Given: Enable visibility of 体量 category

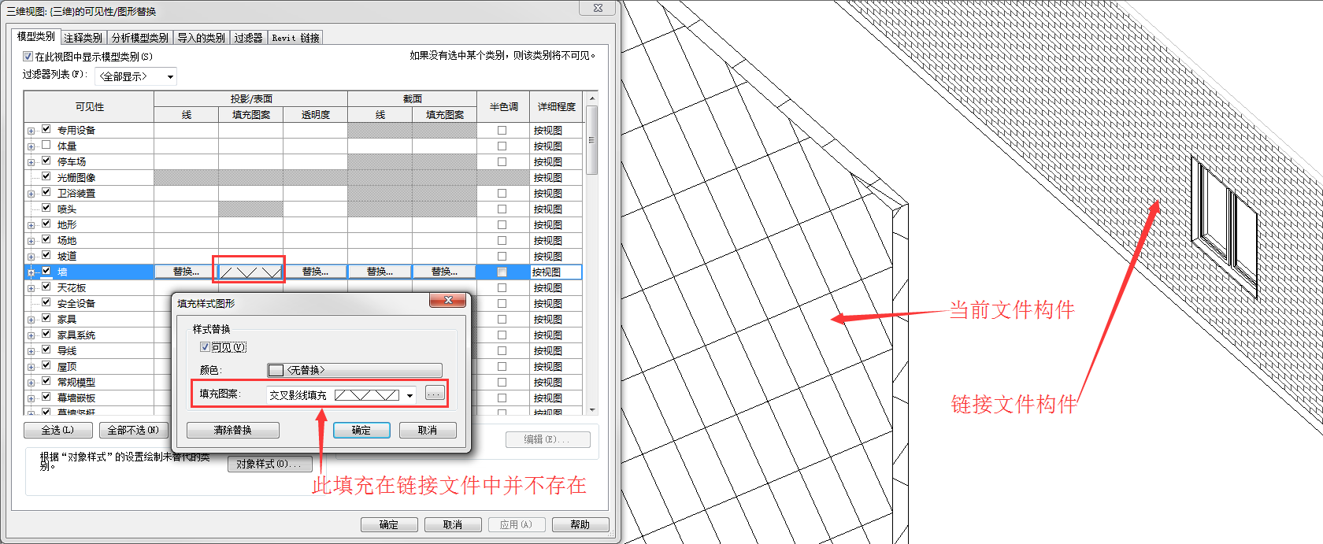Looking at the screenshot, I should 46,145.
